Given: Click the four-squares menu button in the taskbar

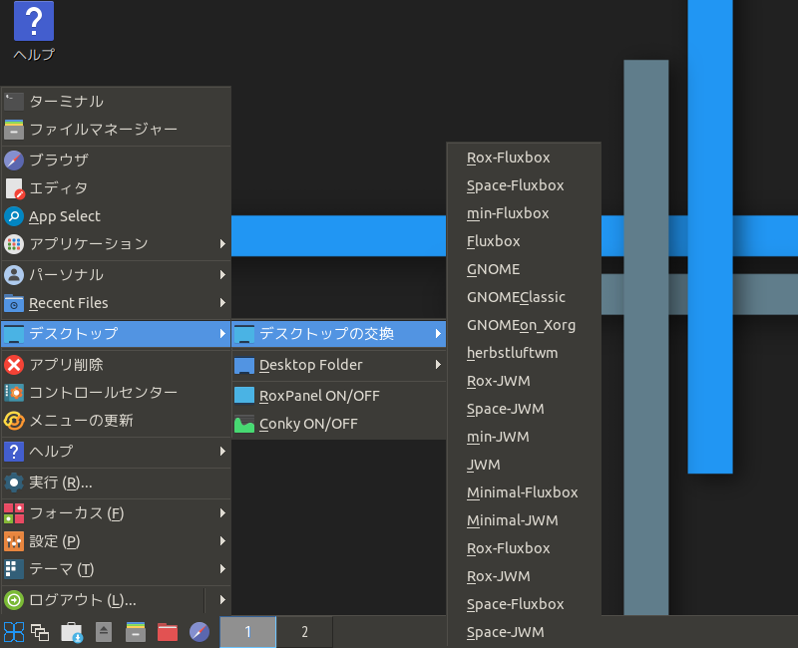Looking at the screenshot, I should click(x=14, y=632).
